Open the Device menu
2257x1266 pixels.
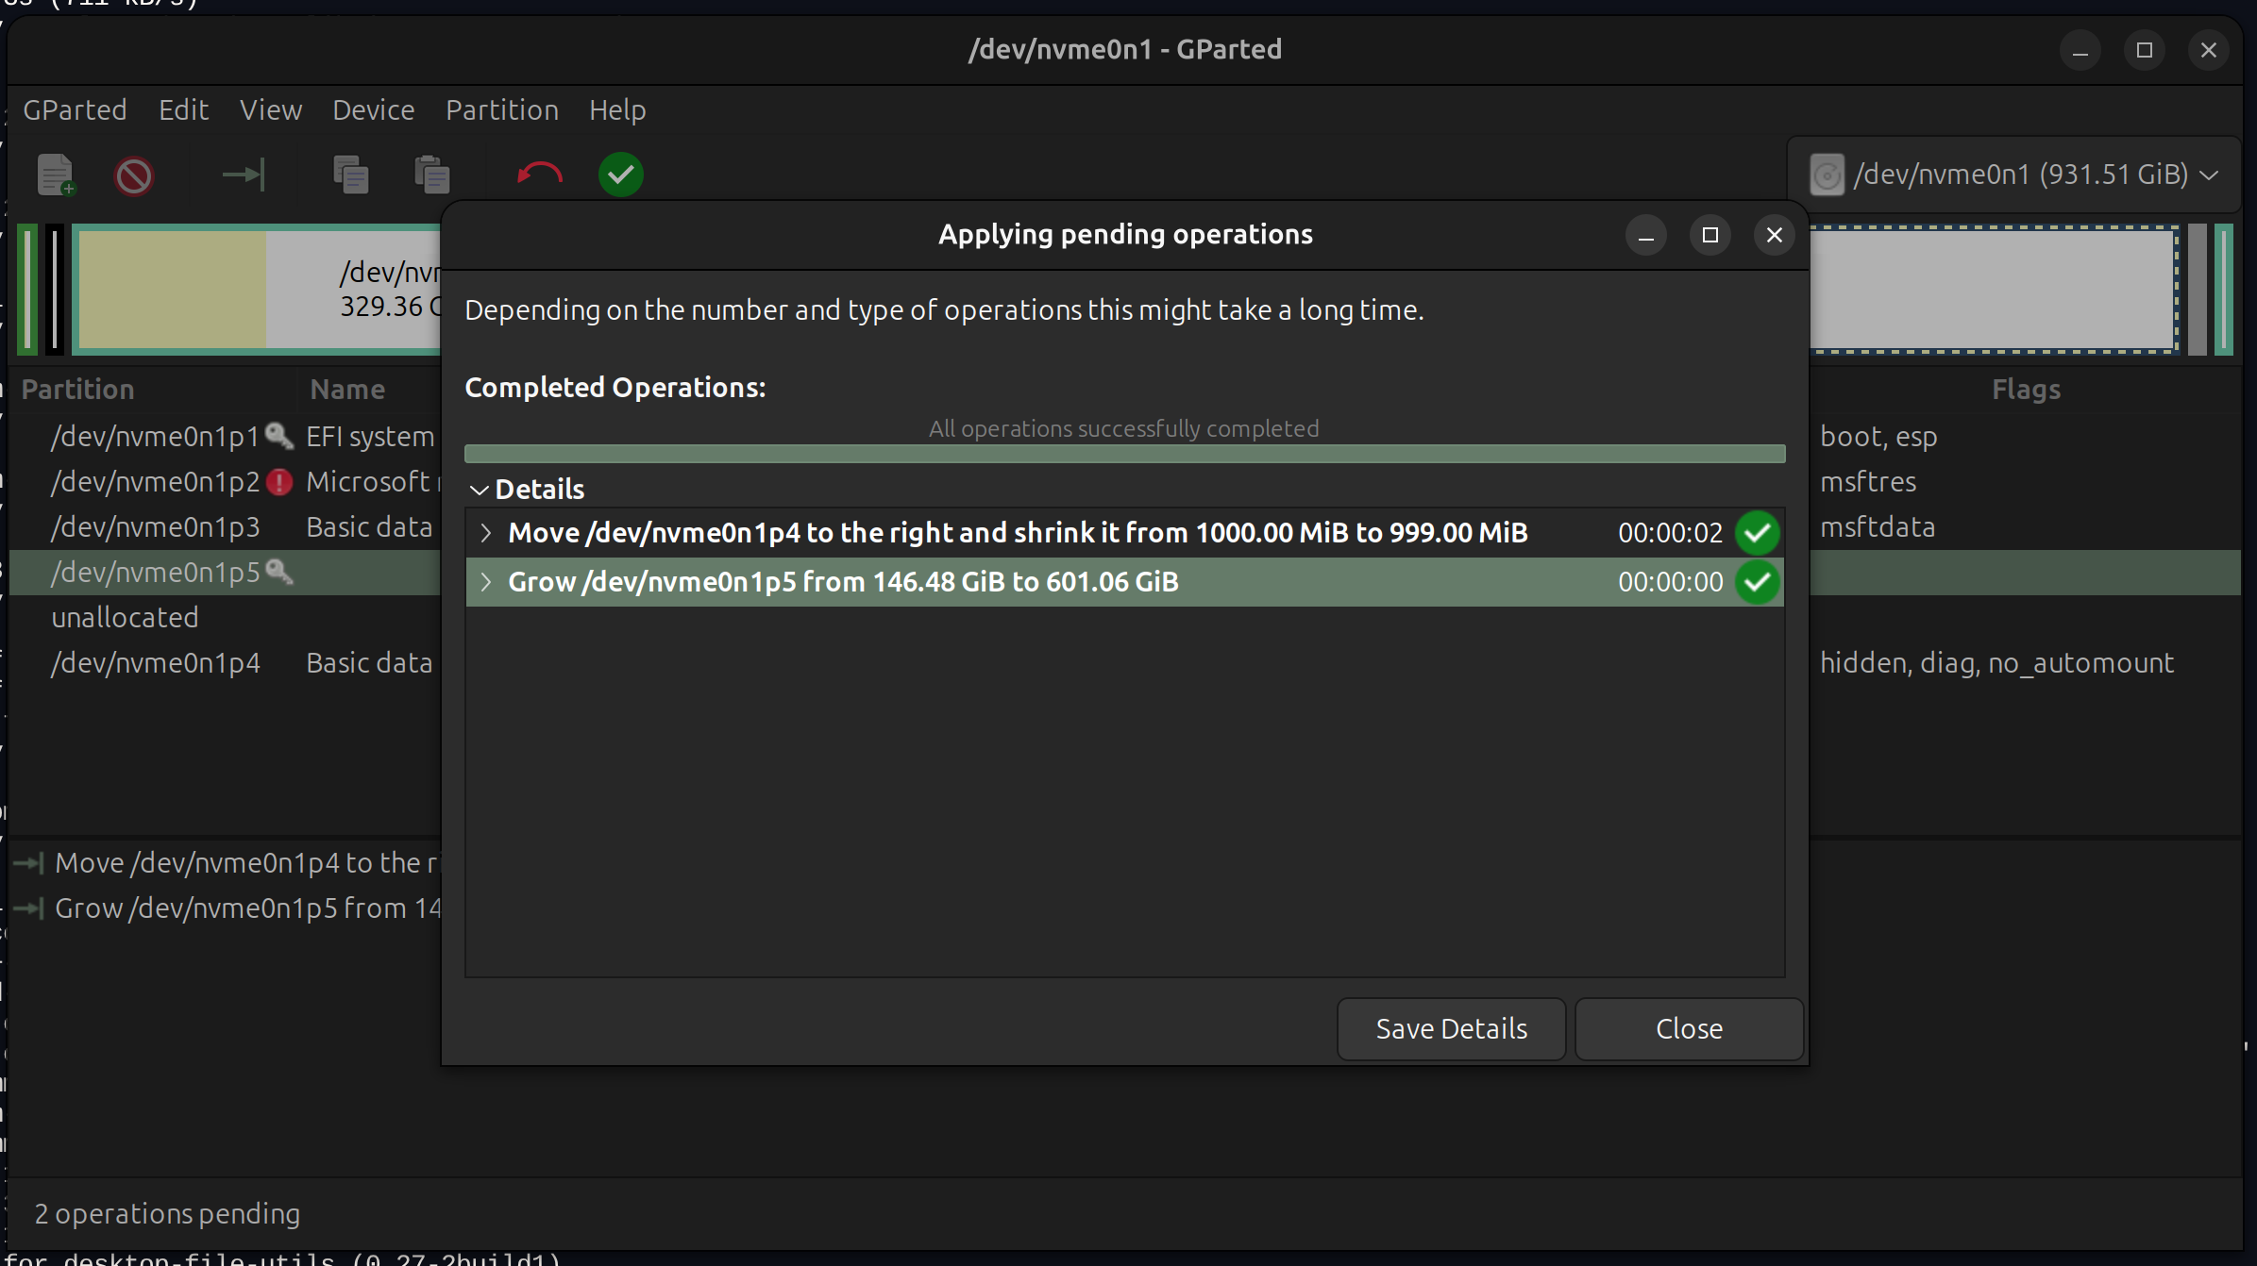(374, 110)
